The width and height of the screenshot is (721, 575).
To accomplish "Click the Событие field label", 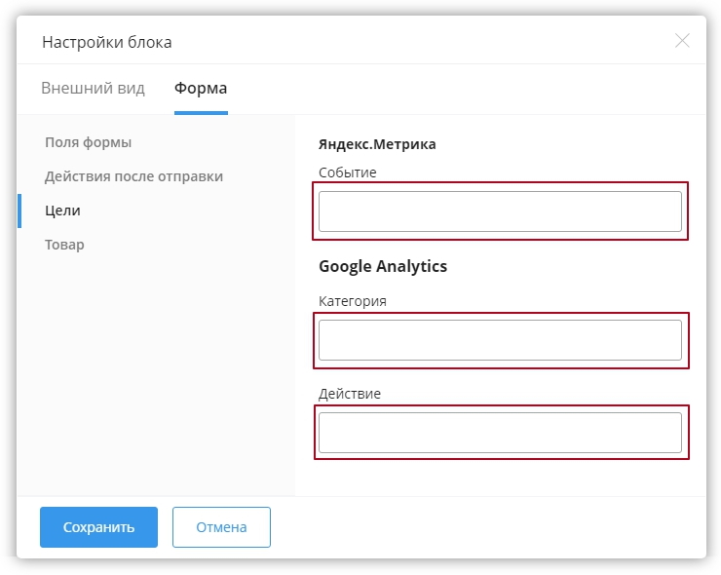I will click(x=347, y=172).
